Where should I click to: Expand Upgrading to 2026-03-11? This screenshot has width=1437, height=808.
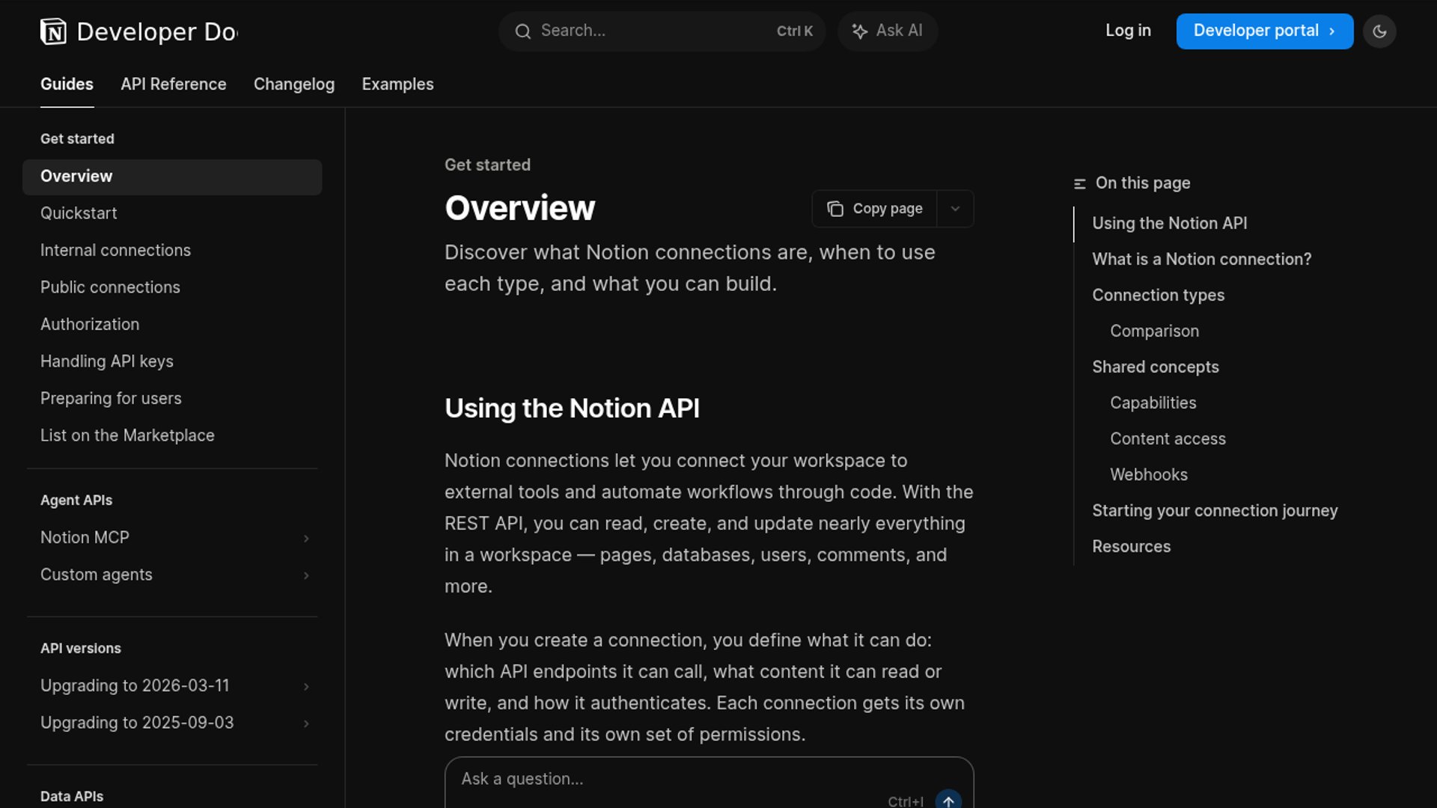click(306, 687)
